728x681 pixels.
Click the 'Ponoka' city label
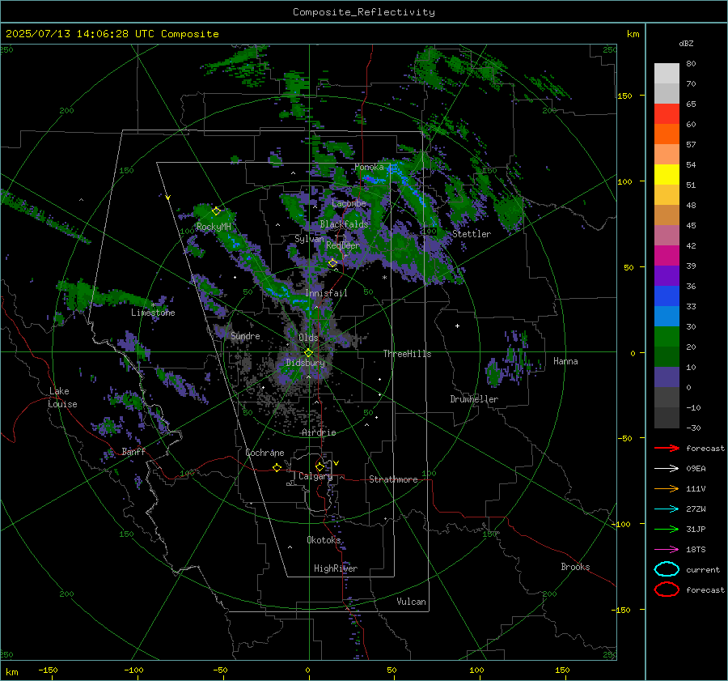point(369,167)
